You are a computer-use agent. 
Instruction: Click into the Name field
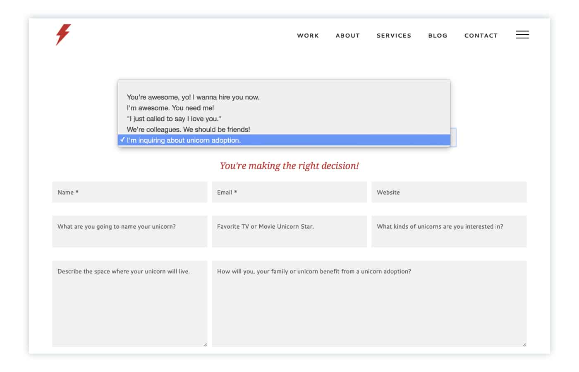coord(129,192)
